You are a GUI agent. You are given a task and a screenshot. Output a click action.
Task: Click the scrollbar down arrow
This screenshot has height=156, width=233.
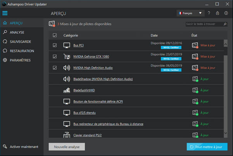[225, 133]
